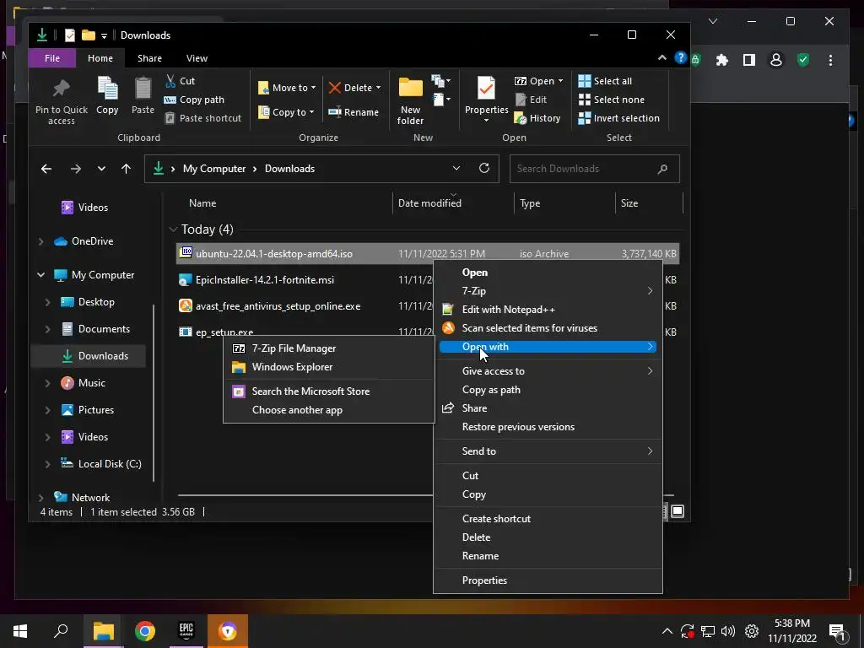Open Properties in context menu

(x=548, y=580)
